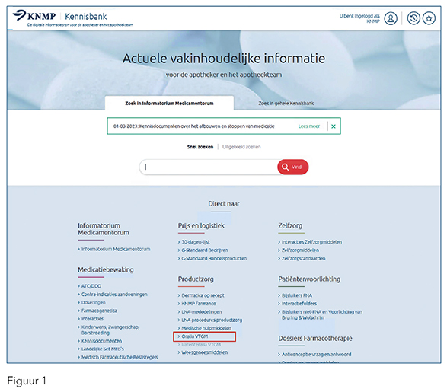Screen dimensions: 447x392
Task: Open the Oralia VTGM link
Action: tap(195, 336)
